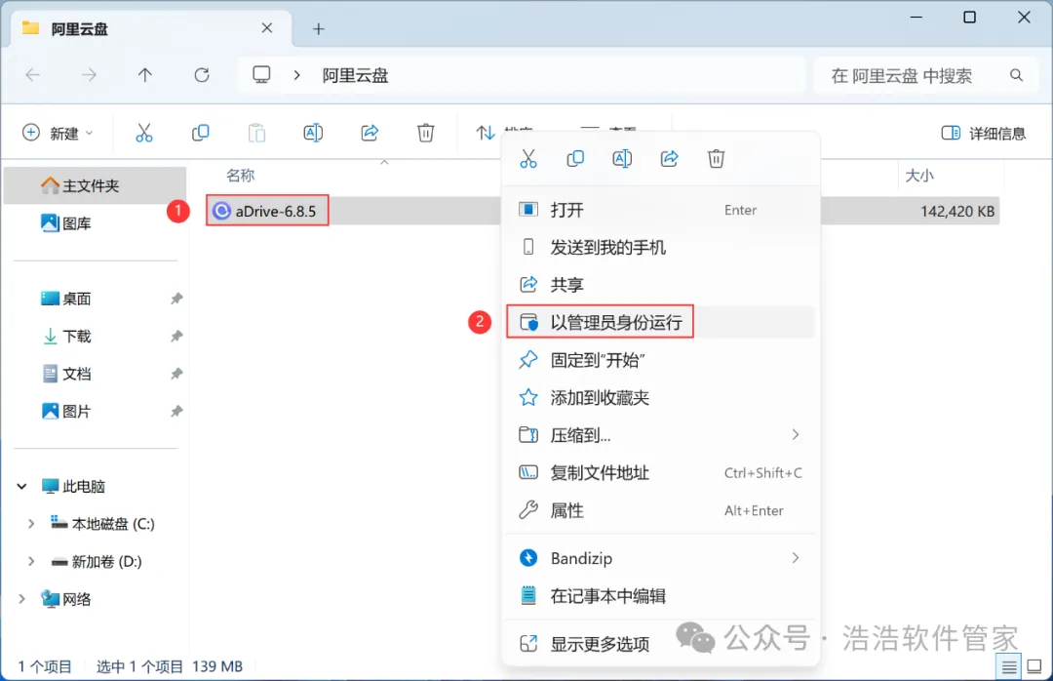Refresh the current folder

tap(202, 74)
